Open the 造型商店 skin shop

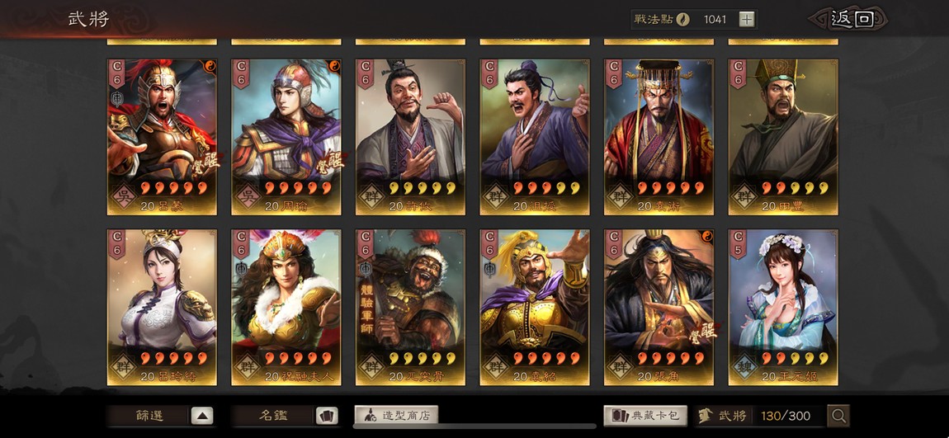[x=396, y=416]
